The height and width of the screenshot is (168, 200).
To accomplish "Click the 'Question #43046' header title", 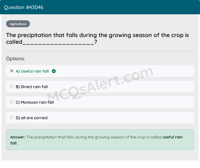I will pos(24,8).
